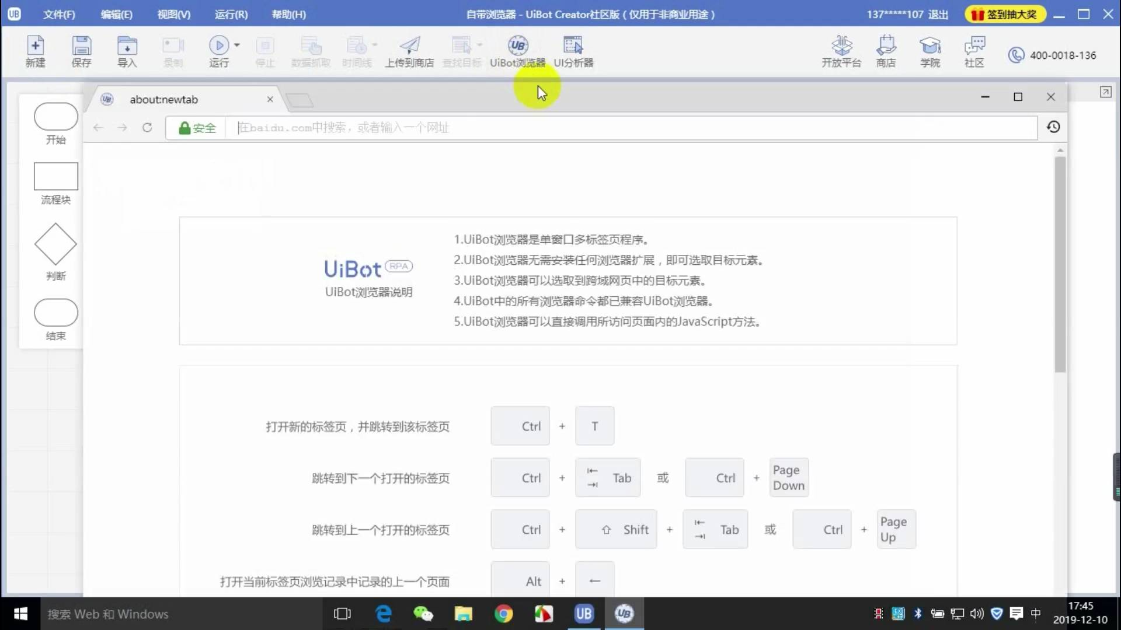Open Chrome from taskbar

point(503,614)
